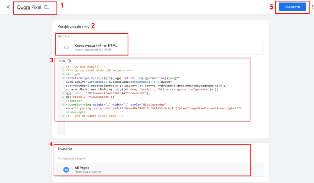Screen dimensions: 314x183
Task: Click the End of Quora Pixel Code comment
Action: click(95, 116)
